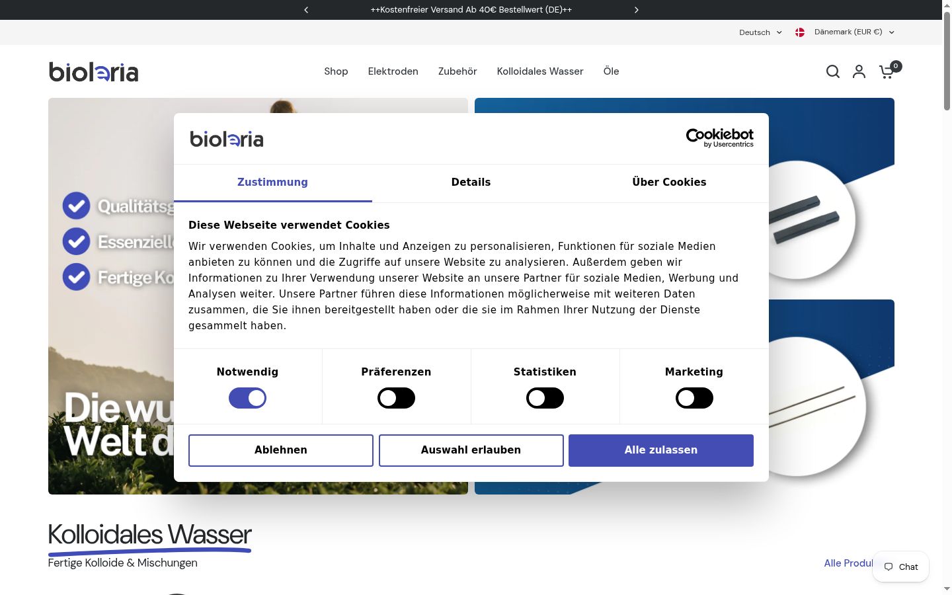
Task: Enable the Statistiken cookie switch
Action: pyautogui.click(x=545, y=398)
